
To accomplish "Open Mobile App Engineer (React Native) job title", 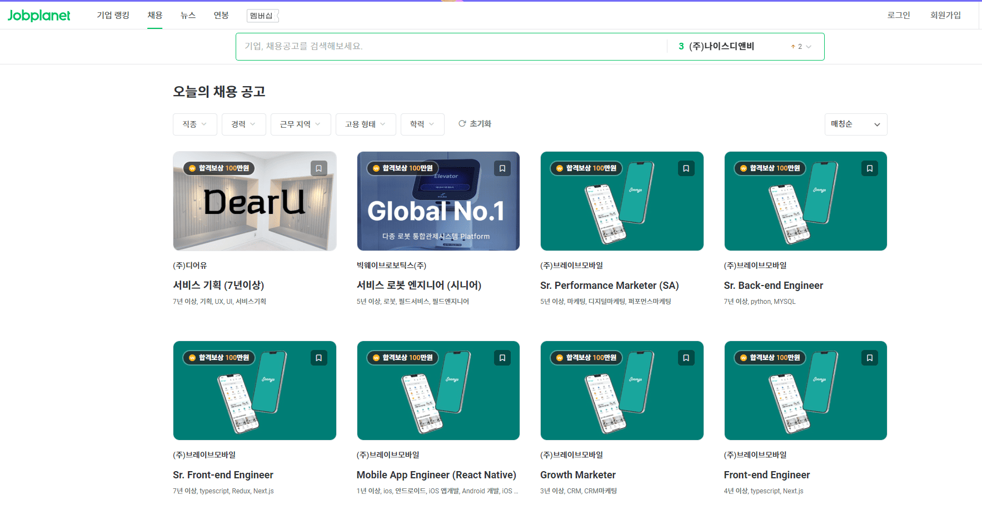I will click(436, 475).
